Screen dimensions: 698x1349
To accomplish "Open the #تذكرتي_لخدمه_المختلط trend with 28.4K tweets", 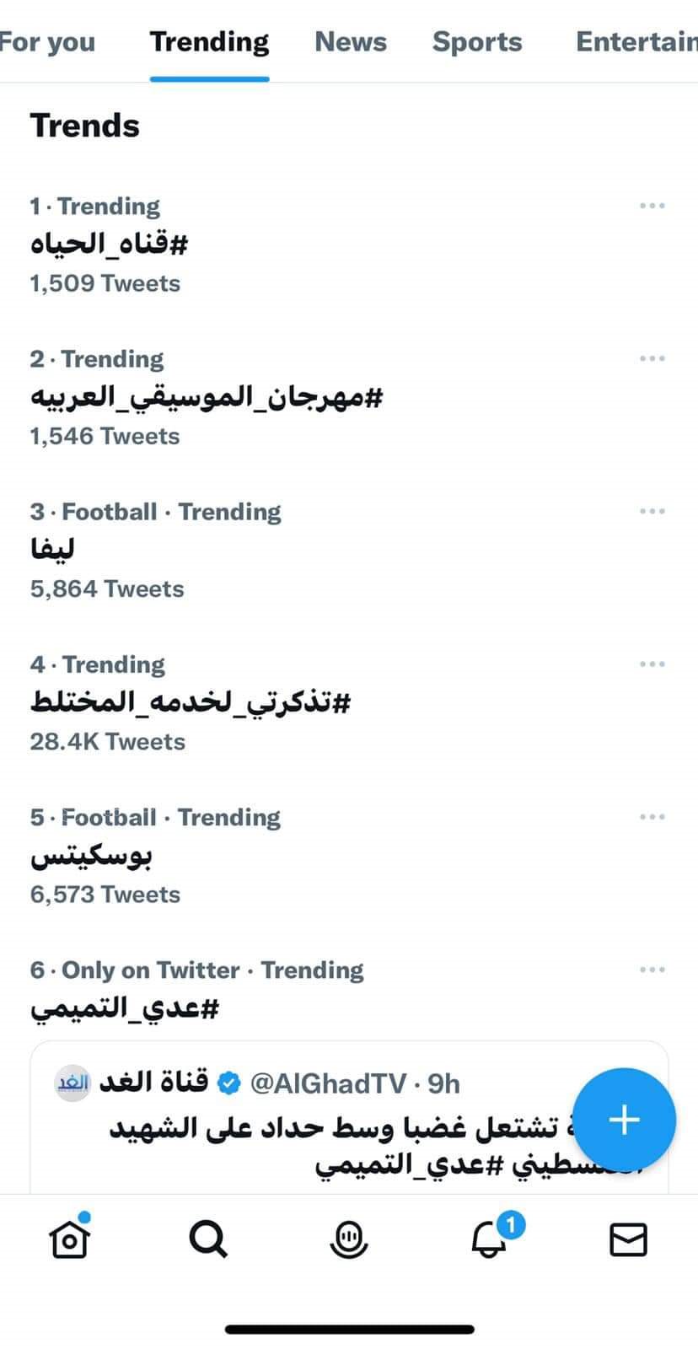I will (x=190, y=702).
